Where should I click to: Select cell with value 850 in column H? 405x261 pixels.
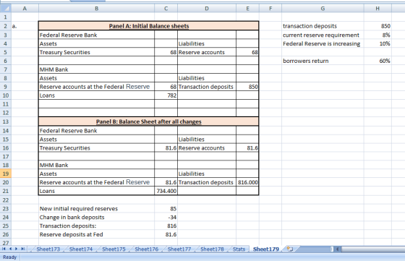coord(378,26)
